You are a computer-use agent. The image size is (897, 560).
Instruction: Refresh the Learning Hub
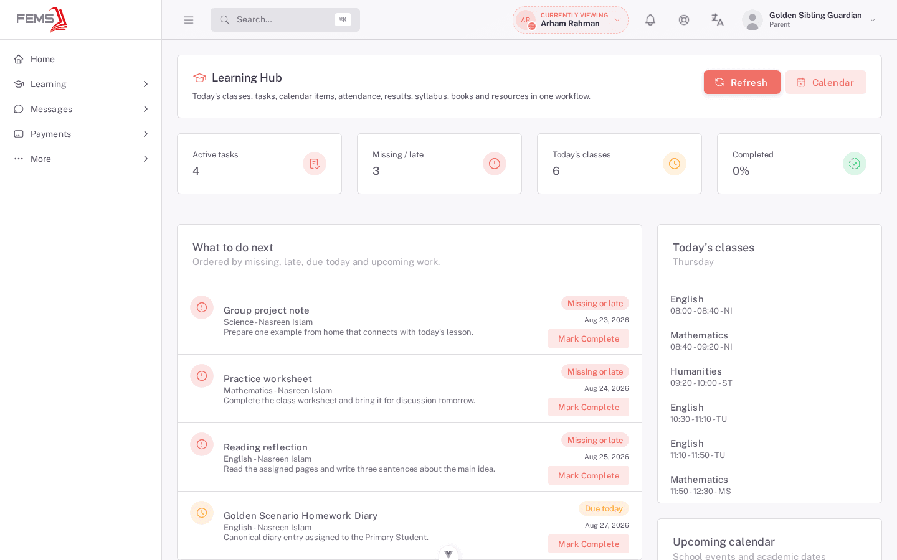pos(742,82)
